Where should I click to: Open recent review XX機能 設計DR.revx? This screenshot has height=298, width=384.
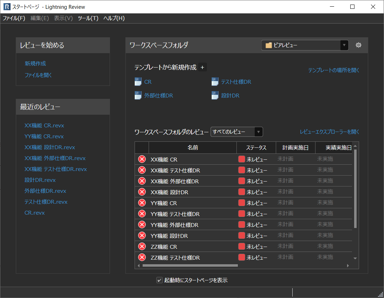50,147
